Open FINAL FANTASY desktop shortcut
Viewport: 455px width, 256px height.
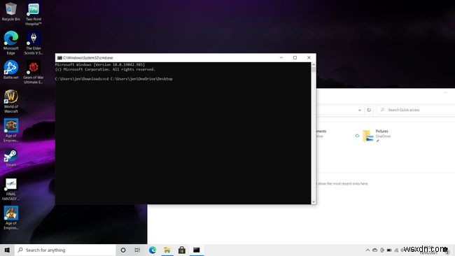point(10,189)
